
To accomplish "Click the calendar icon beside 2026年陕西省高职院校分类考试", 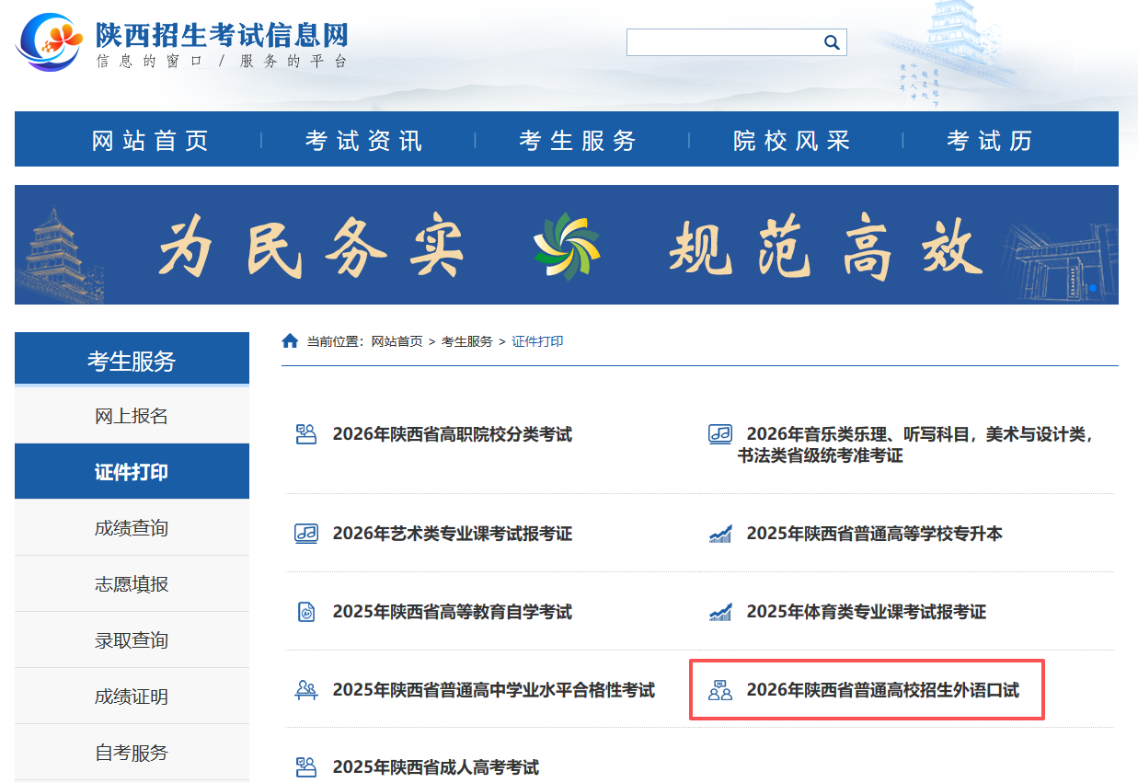I will 305,433.
